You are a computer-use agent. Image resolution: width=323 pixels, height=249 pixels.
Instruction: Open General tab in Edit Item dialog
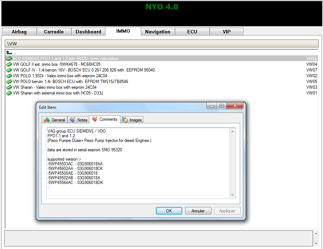(54, 120)
